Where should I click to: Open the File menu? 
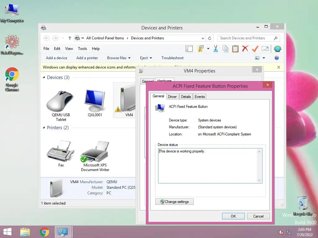tap(46, 49)
